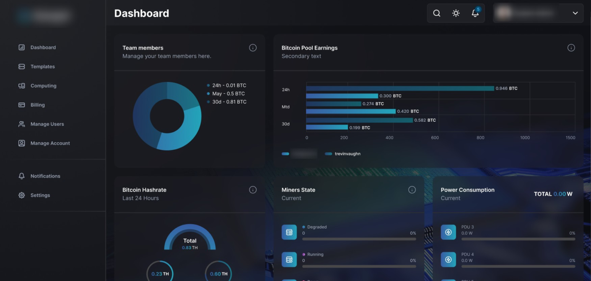591x281 pixels.
Task: Click the 0.300 BTC bar
Action: coord(342,96)
